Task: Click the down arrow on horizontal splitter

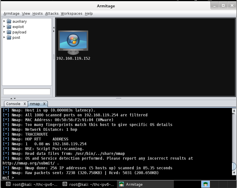Action: (x=15, y=98)
